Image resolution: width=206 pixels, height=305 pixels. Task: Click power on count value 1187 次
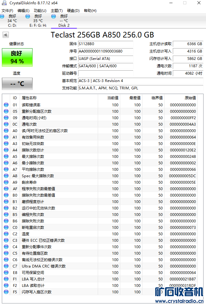[x=188, y=66]
